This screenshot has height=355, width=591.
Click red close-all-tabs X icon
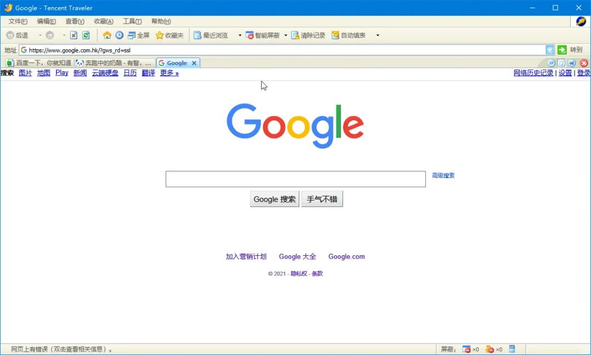click(x=584, y=63)
